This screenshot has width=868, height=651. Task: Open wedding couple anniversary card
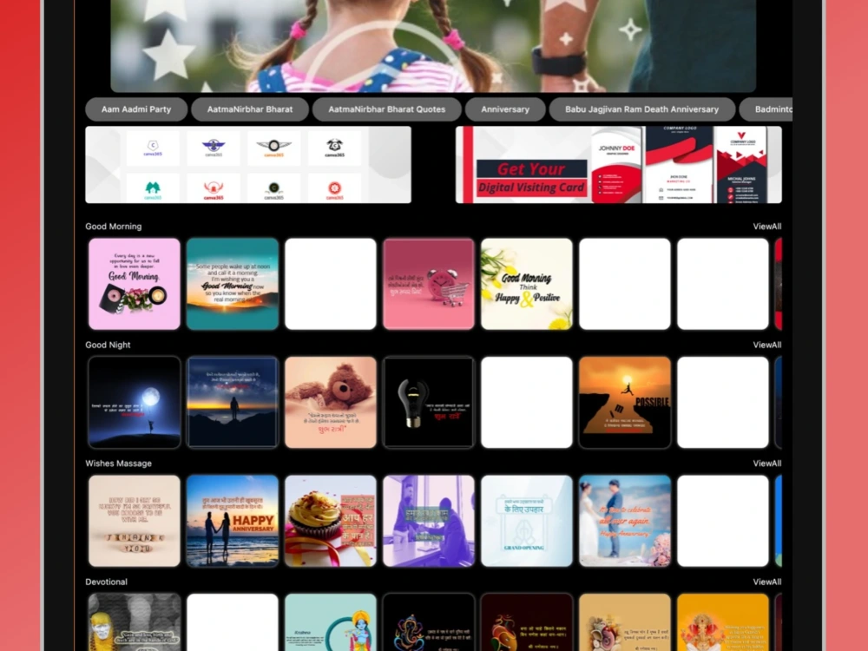point(624,521)
